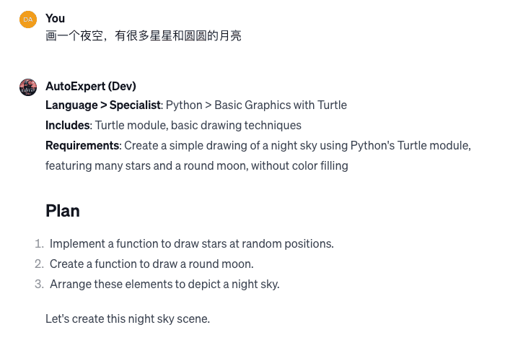This screenshot has height=343, width=505.
Task: Click the list number "2." in the plan
Action: point(39,264)
